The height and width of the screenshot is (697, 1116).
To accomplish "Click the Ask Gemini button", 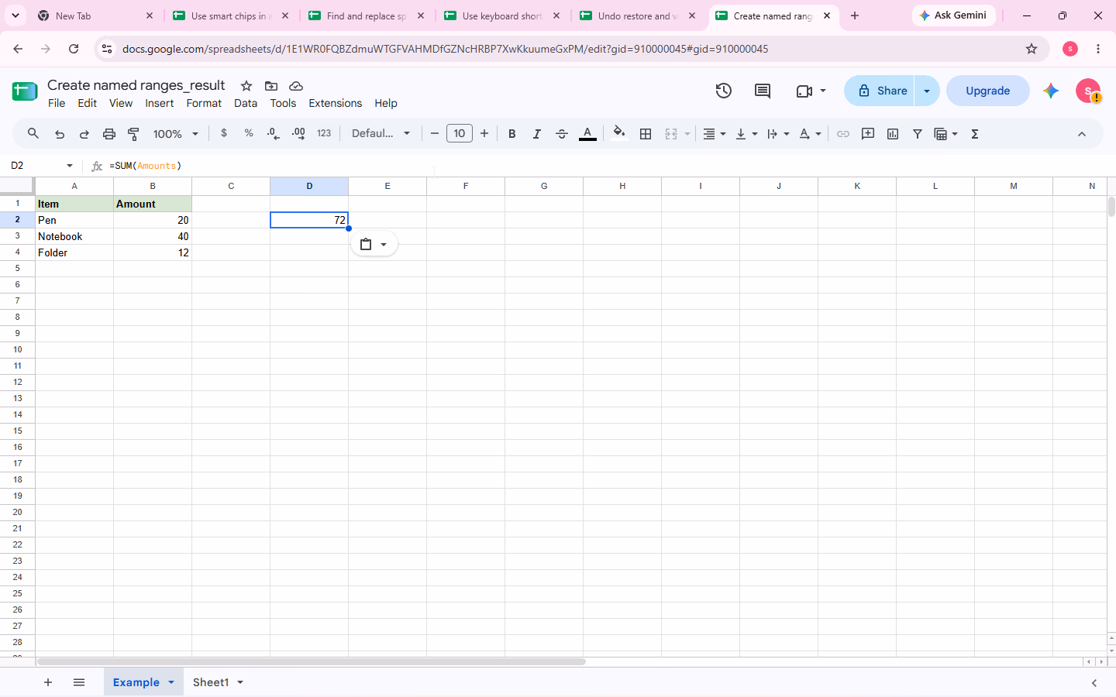I will (x=953, y=15).
